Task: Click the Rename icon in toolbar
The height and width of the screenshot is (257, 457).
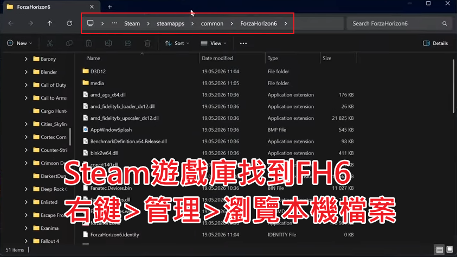Action: click(x=108, y=43)
